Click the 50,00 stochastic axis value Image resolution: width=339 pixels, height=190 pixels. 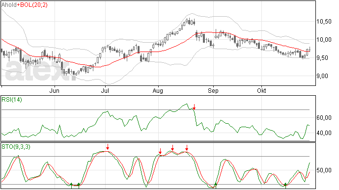point(324,170)
